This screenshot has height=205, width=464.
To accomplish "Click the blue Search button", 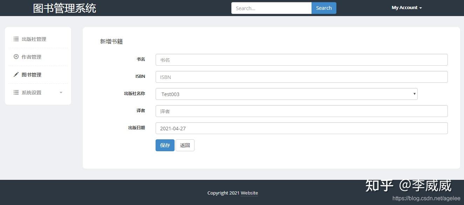I will click(324, 8).
